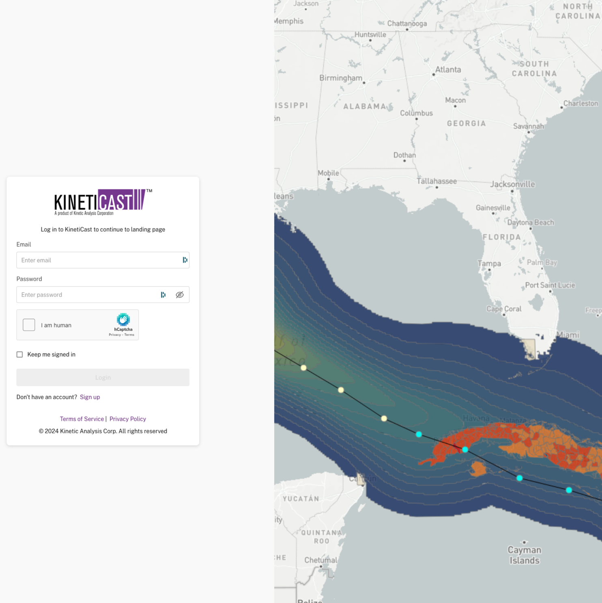Open the hCaptcha Terms link
The image size is (602, 603).
[x=129, y=335]
